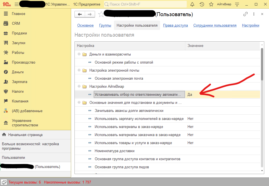Open the Управление строительством section
Image resolution: width=269 pixels, height=186 pixels.
[25, 123]
